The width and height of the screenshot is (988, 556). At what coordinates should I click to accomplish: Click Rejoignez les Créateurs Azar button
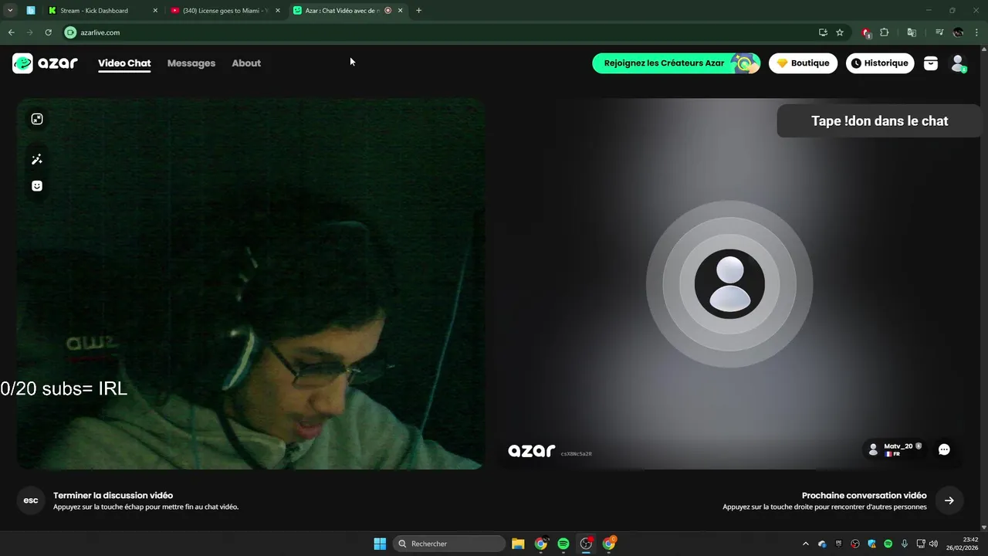pyautogui.click(x=676, y=63)
